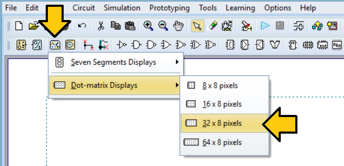Click the flashlight component inspector icon

[x=247, y=26]
